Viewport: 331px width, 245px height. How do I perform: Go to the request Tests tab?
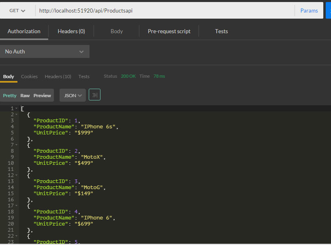tap(221, 31)
